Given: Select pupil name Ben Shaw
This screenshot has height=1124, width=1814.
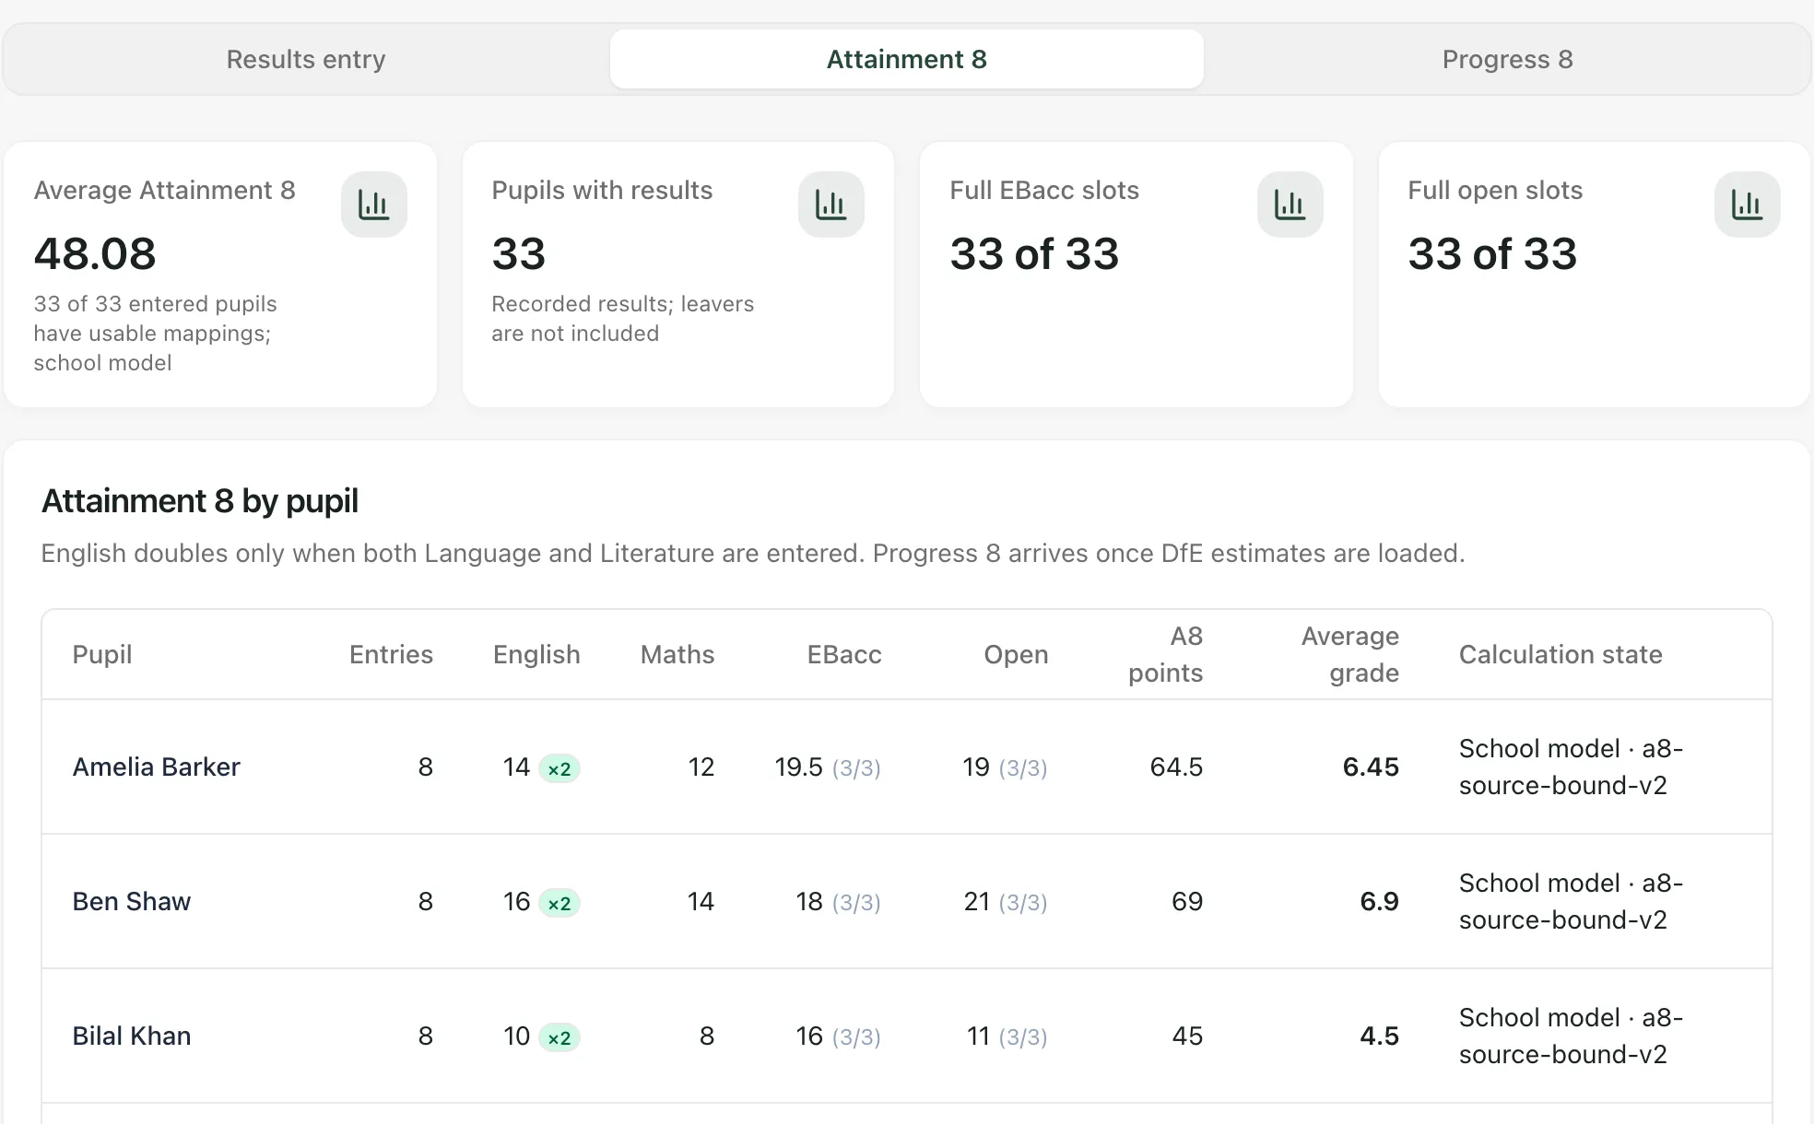Looking at the screenshot, I should (x=132, y=901).
